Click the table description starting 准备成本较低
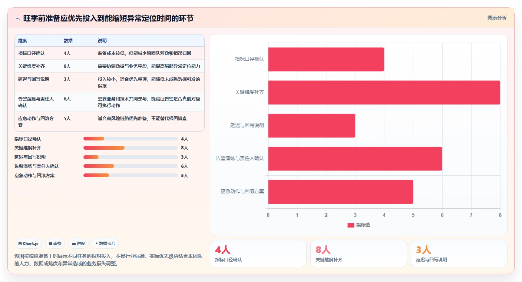 [145, 53]
